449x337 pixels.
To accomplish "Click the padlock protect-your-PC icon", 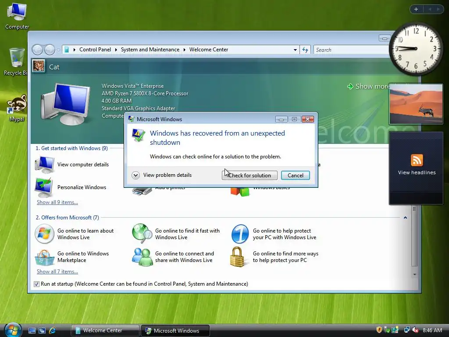I will click(x=237, y=257).
